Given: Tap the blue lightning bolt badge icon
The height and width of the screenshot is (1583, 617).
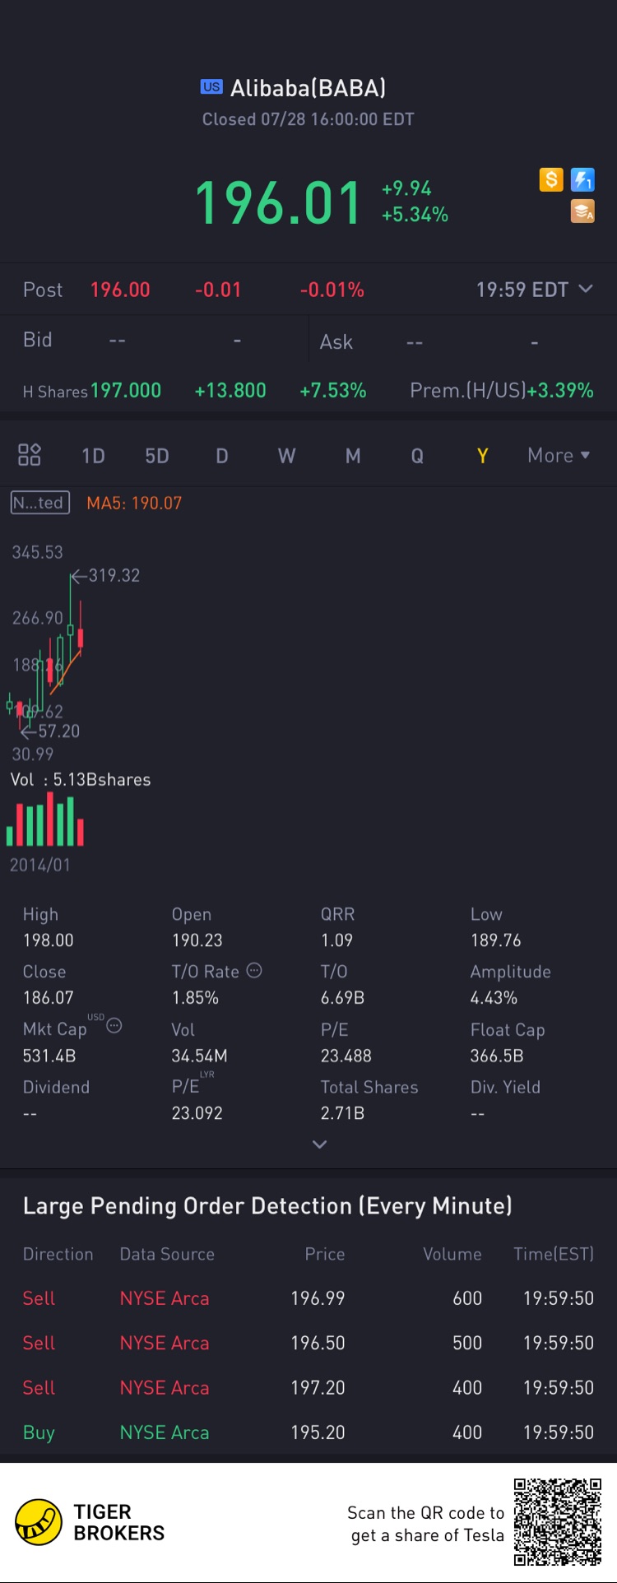Looking at the screenshot, I should [582, 179].
